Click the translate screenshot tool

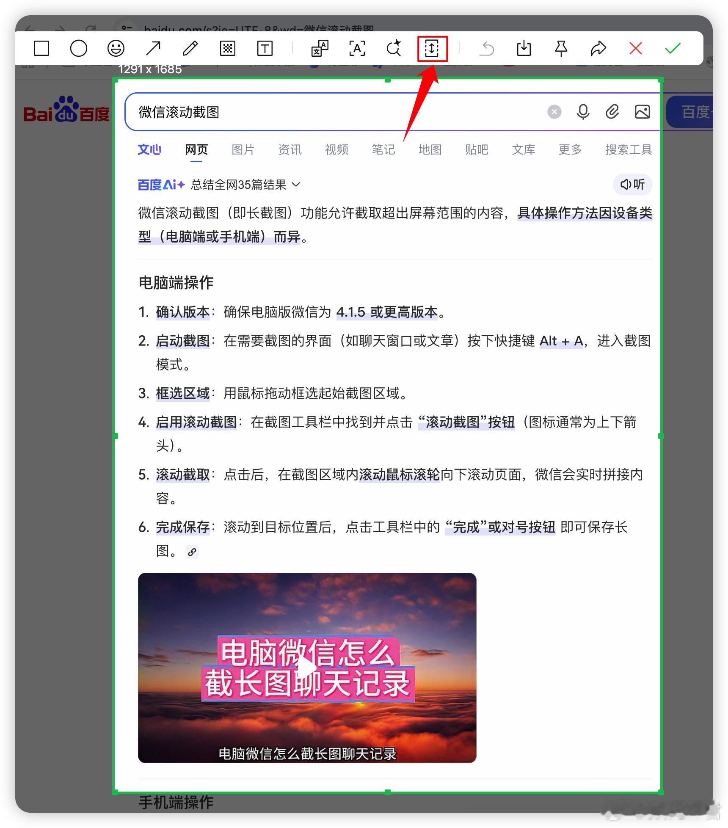point(320,48)
